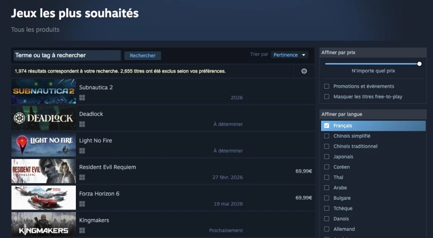
Task: Focus the Terme ou tag search field
Action: click(x=67, y=55)
